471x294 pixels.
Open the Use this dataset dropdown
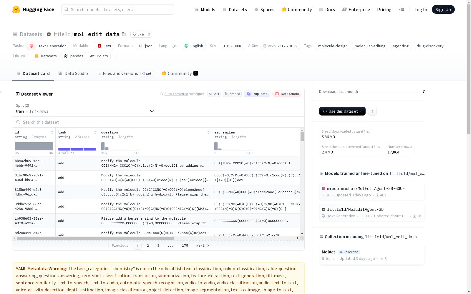coord(342,111)
